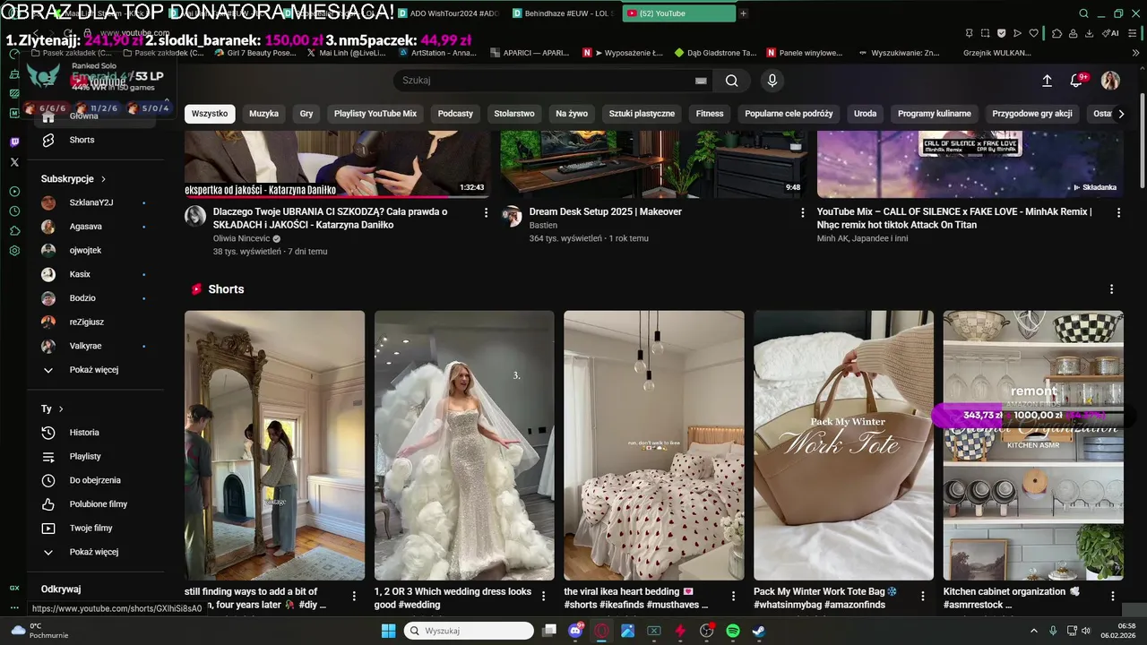The width and height of the screenshot is (1147, 645).
Task: Start voice search with the microphone icon
Action: [772, 81]
